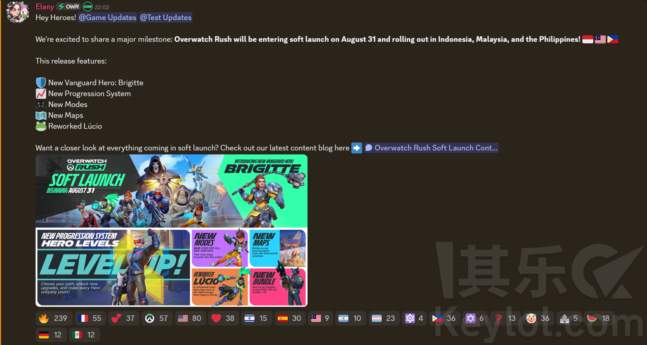Open the Soft Launch promotional image attachment
647x345 pixels.
pyautogui.click(x=171, y=230)
